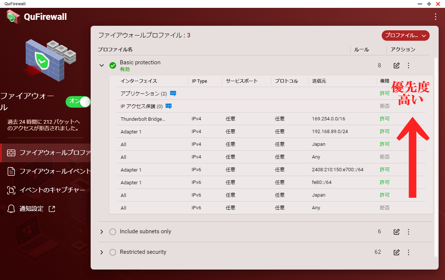Viewport: 445px width, 280px height.
Task: Open the イベントのキャプチャー menu item
Action: [45, 190]
